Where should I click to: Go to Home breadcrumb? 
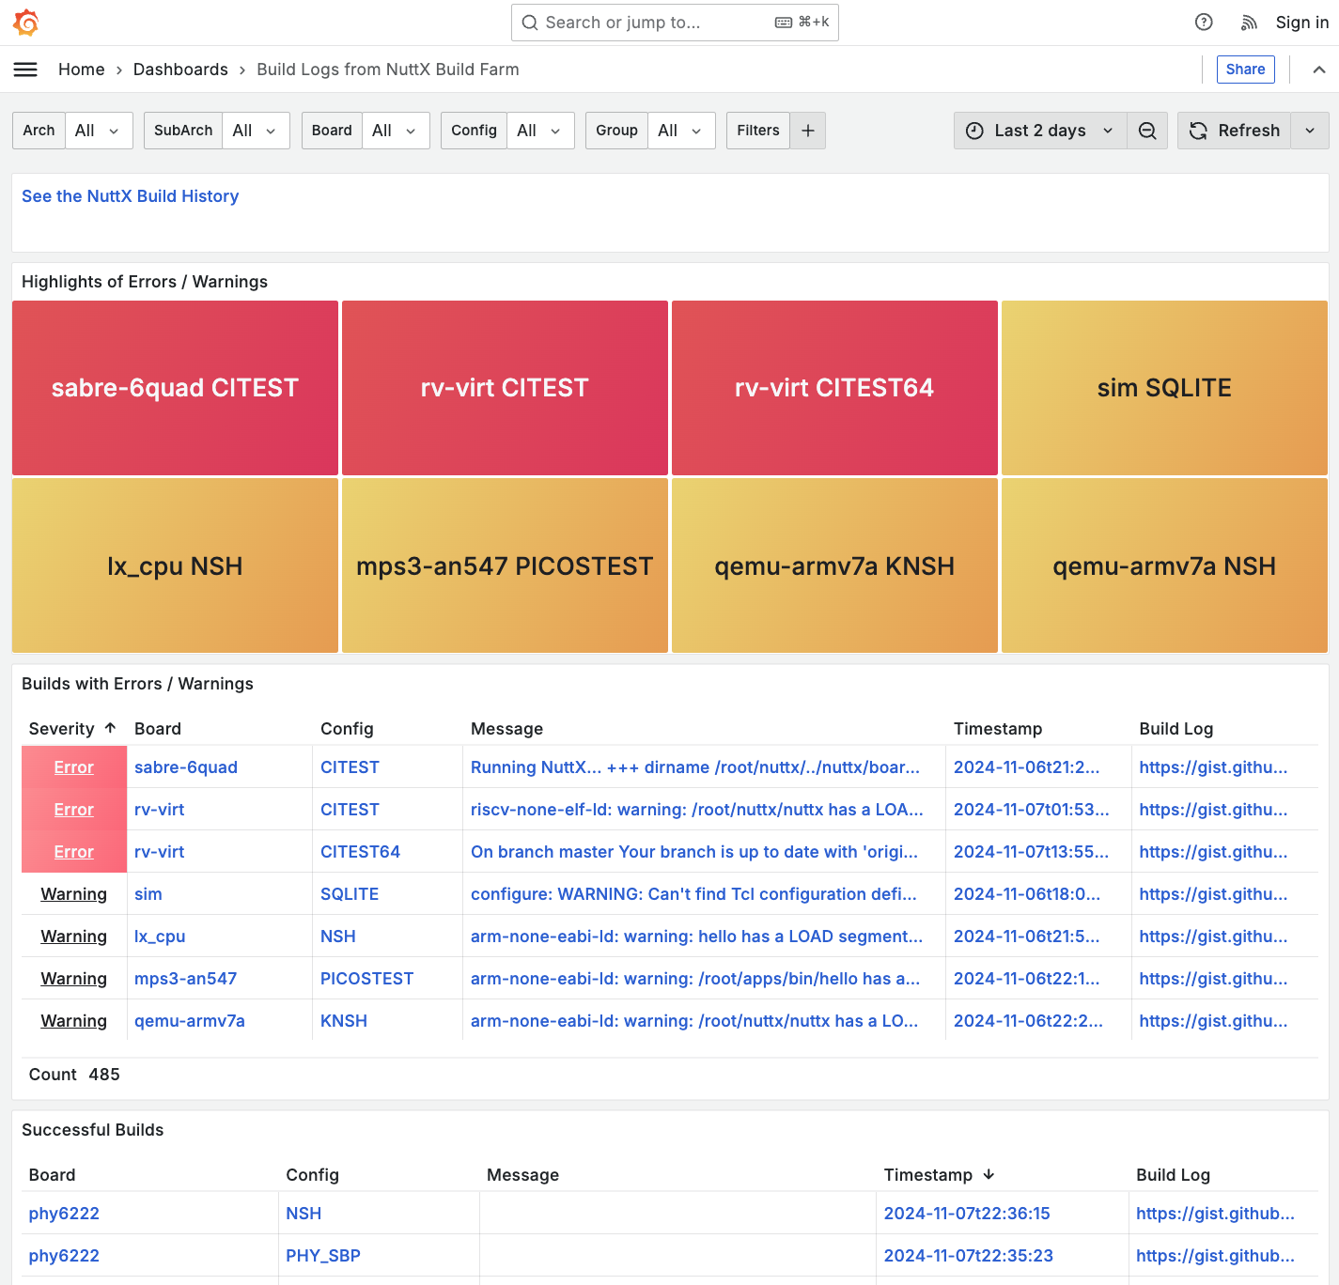(x=82, y=70)
